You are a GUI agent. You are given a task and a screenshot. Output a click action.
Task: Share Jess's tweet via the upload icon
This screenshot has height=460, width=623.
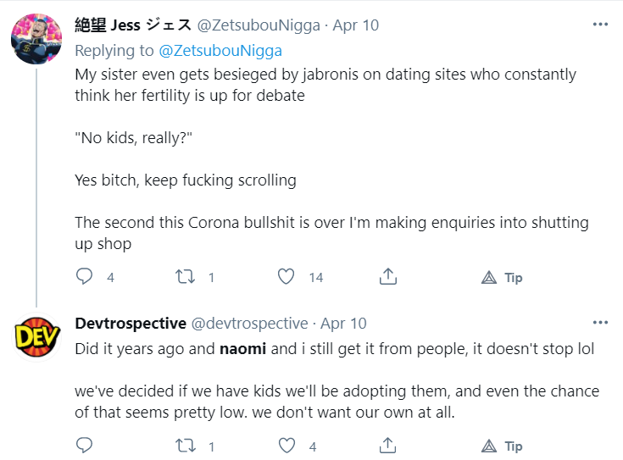pos(388,276)
